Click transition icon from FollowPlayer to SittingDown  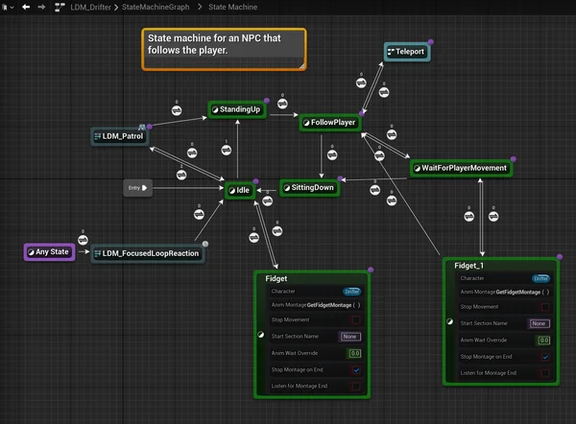click(x=332, y=154)
